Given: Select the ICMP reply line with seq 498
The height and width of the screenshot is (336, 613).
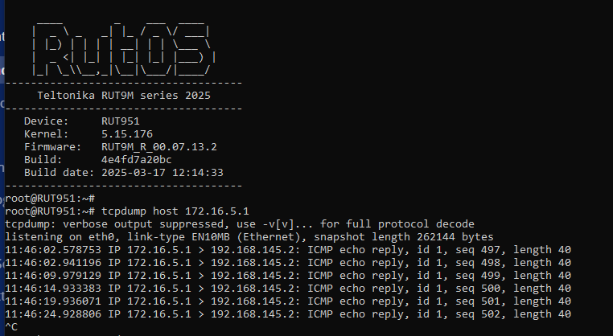Looking at the screenshot, I should 288,263.
